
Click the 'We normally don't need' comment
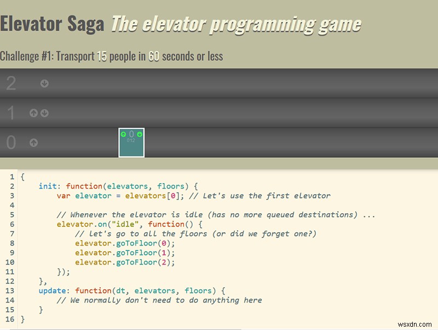(159, 300)
